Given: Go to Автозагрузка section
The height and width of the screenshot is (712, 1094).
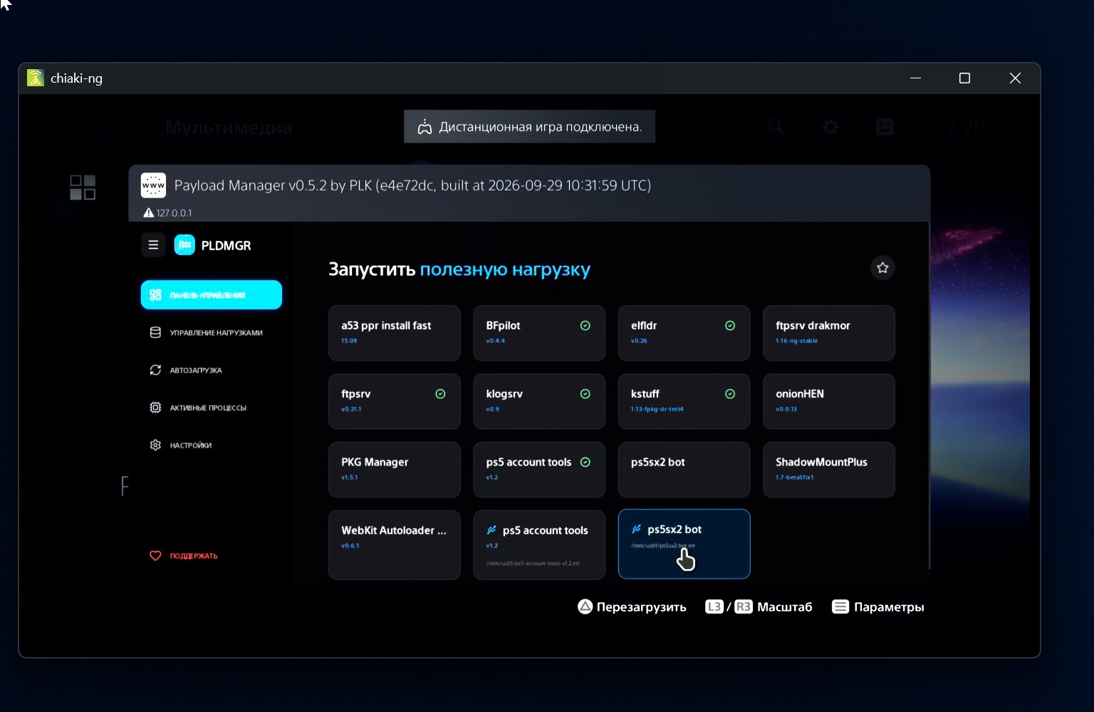Looking at the screenshot, I should (212, 370).
